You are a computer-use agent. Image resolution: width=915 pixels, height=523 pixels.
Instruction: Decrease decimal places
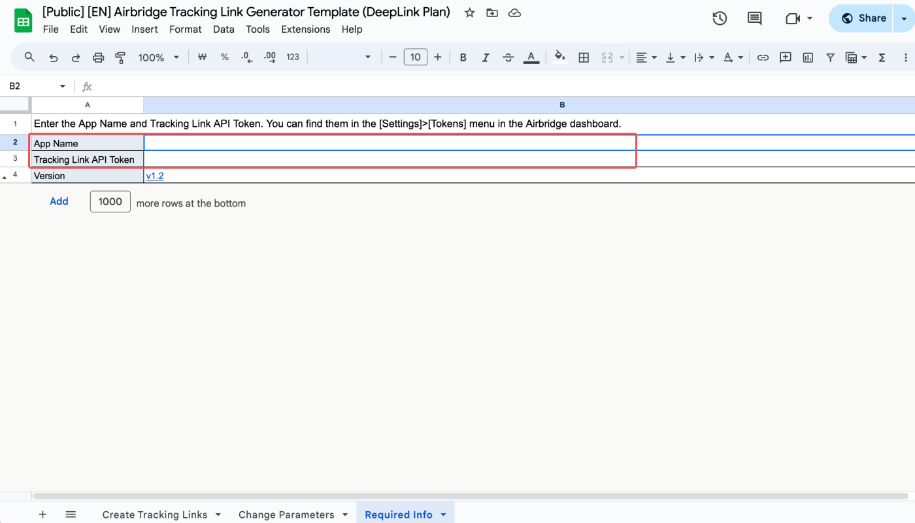click(247, 58)
